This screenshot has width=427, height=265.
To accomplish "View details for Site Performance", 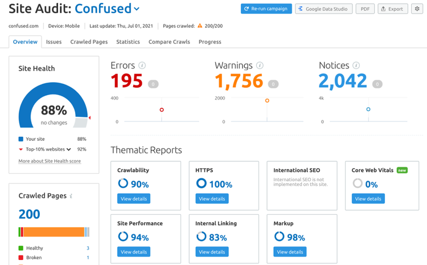I will click(x=134, y=252).
